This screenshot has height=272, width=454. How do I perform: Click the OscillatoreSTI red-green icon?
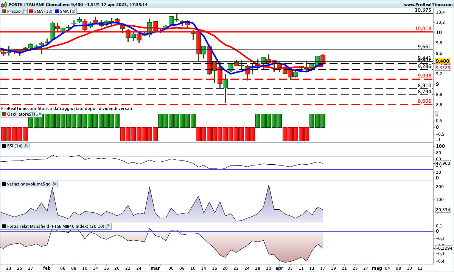(4, 114)
